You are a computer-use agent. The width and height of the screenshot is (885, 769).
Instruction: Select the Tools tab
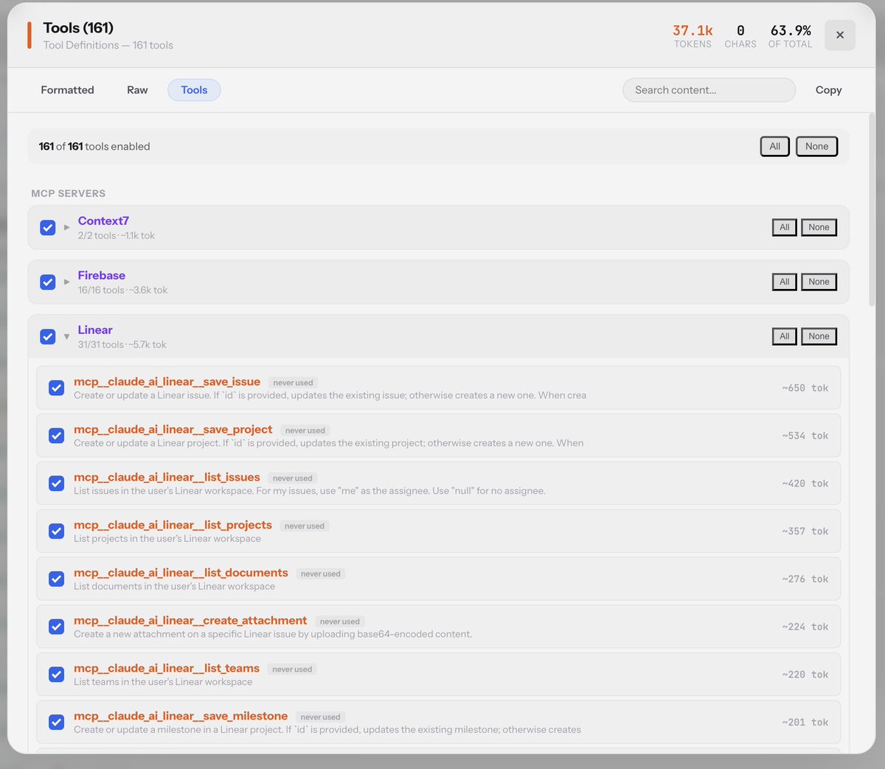tap(194, 90)
